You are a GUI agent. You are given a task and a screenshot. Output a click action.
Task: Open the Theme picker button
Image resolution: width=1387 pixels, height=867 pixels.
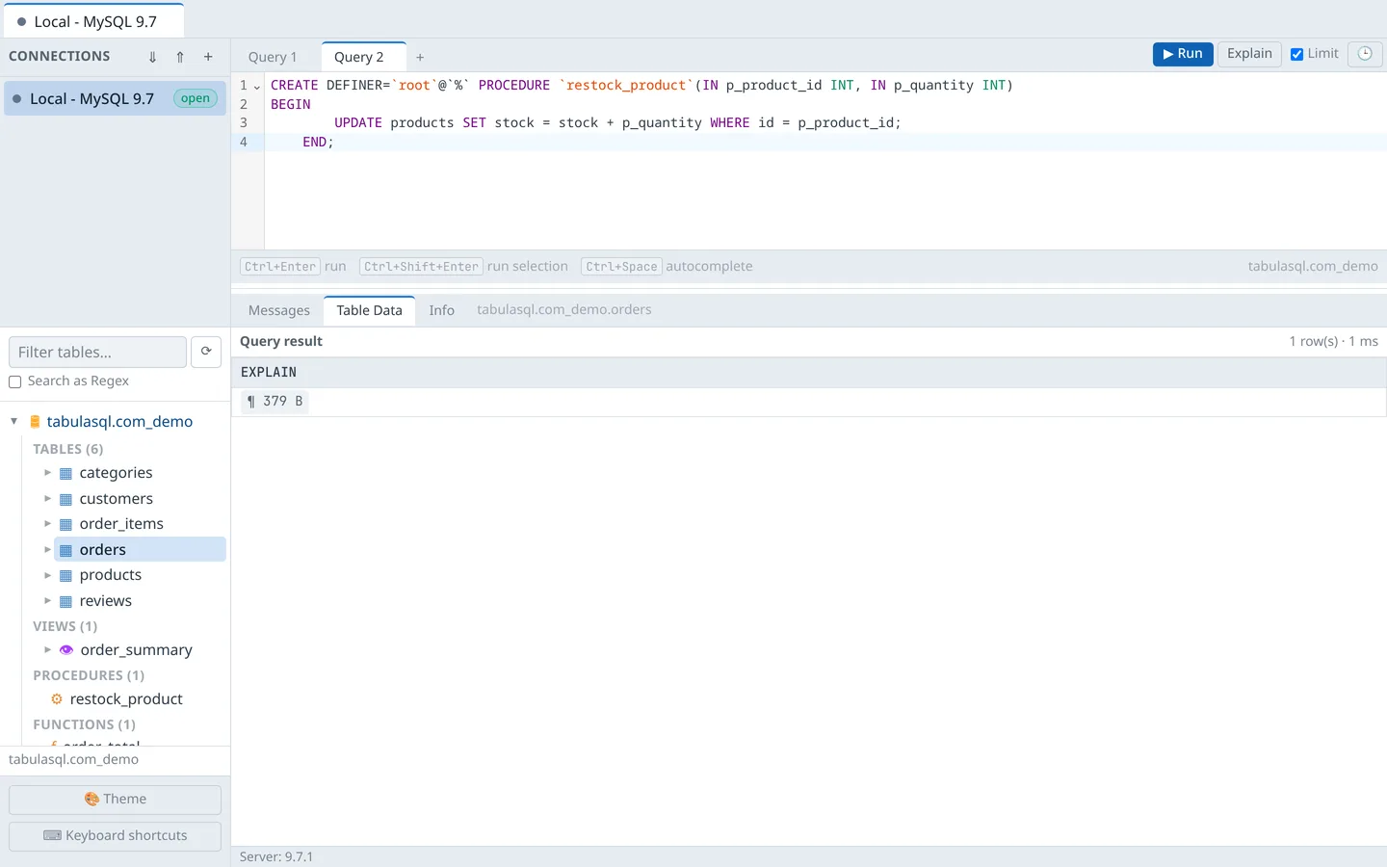115,800
